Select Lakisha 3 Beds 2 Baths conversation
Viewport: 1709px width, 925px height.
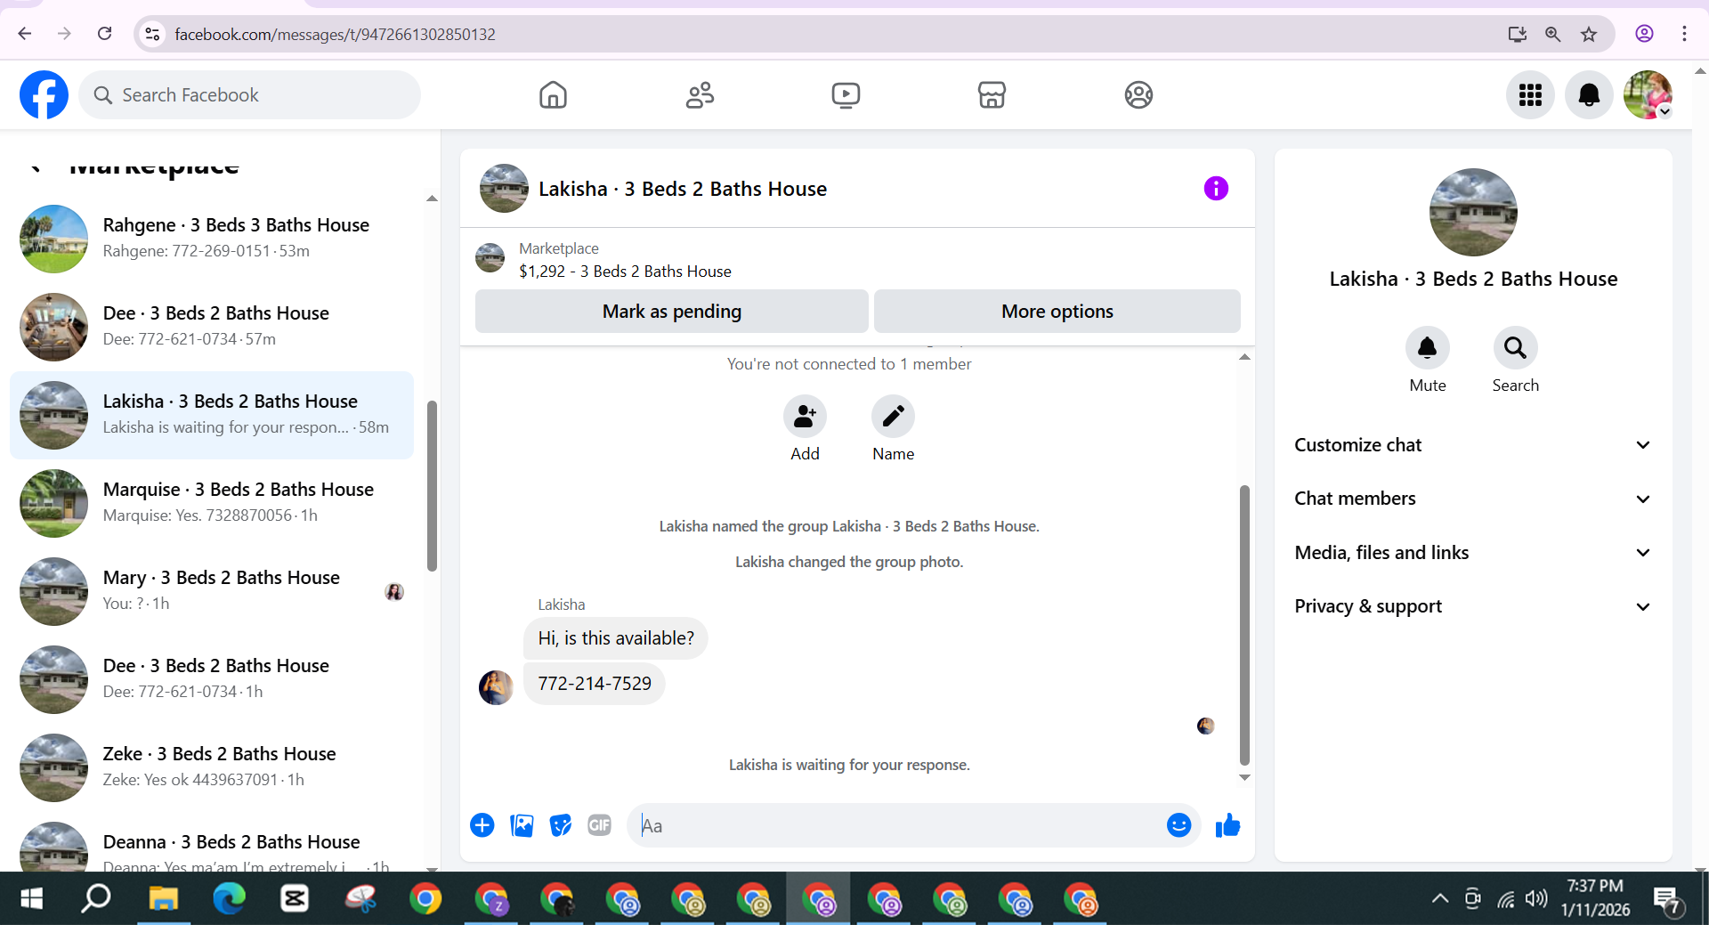pos(212,415)
